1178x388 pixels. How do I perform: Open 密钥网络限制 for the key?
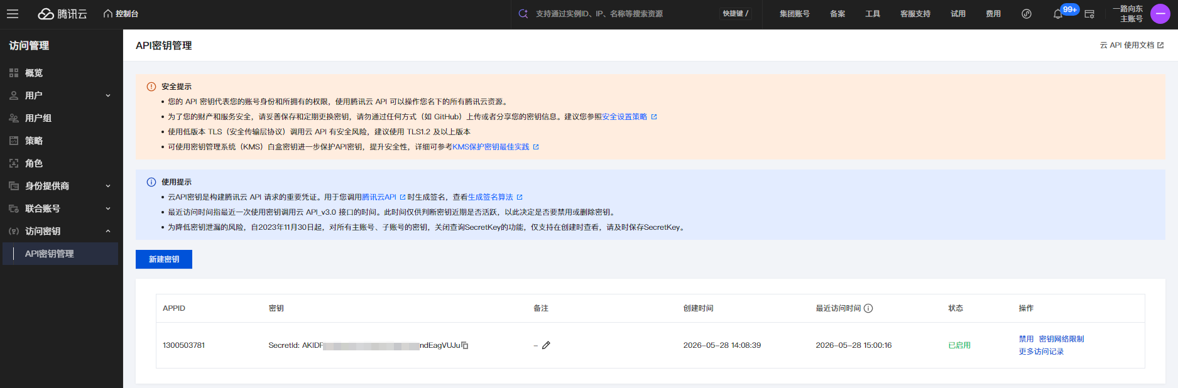click(1062, 339)
